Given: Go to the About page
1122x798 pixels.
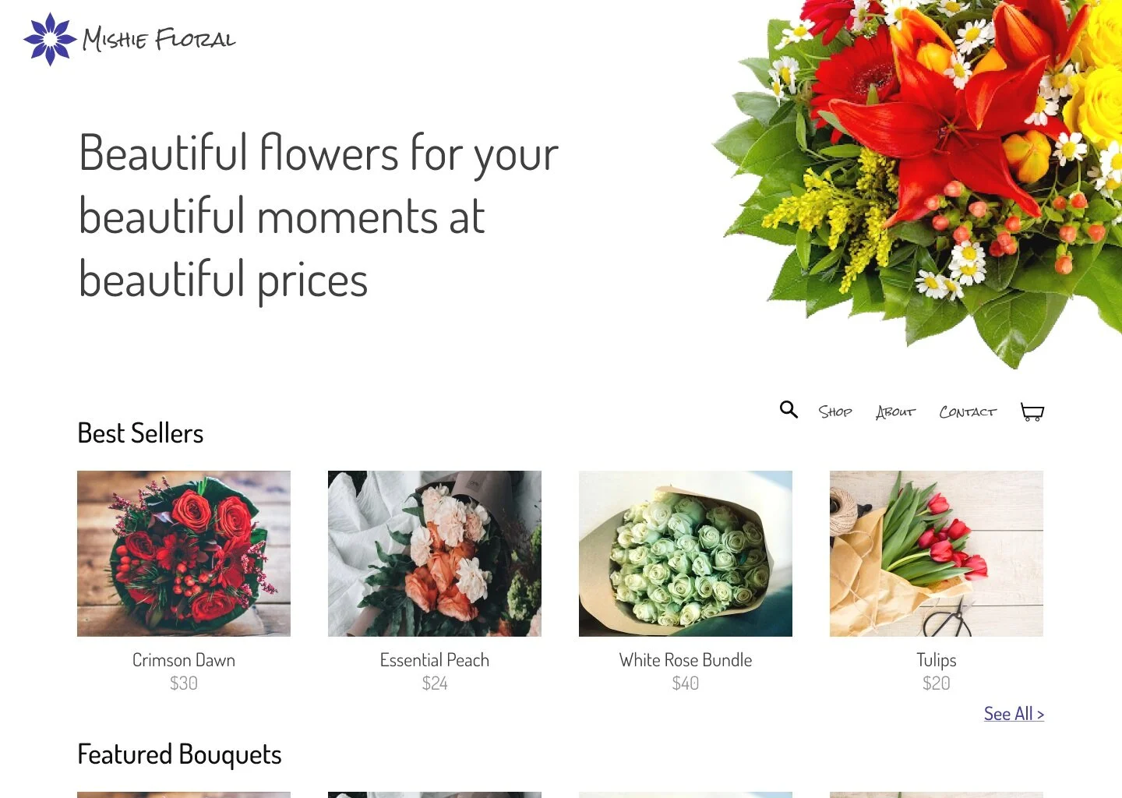Looking at the screenshot, I should 895,411.
